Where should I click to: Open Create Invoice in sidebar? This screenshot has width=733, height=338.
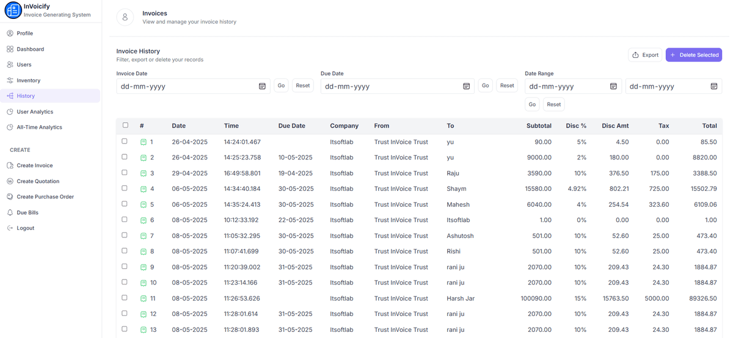tap(50, 165)
